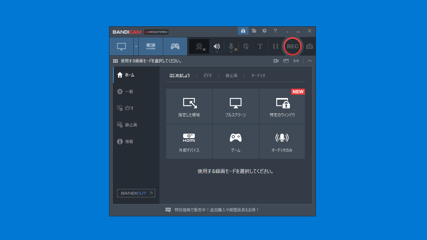Choose the 特定のウィンドウ recording tile

coord(282,106)
